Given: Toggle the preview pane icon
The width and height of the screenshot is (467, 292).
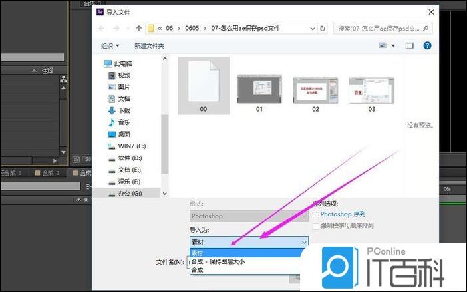Looking at the screenshot, I should coord(410,45).
